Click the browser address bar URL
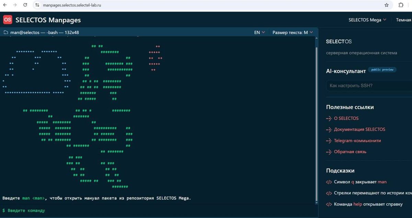 (x=72, y=5)
